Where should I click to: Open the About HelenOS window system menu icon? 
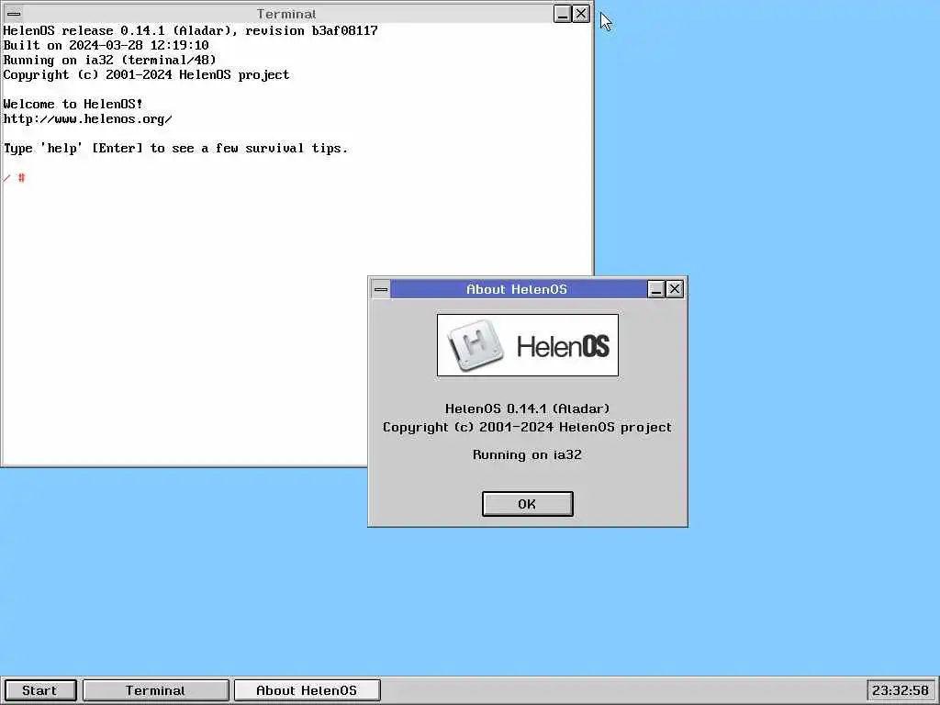pos(381,289)
